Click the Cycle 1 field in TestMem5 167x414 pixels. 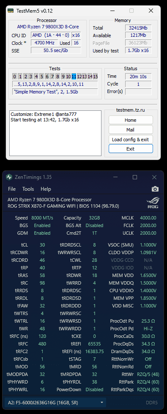pos(138,84)
